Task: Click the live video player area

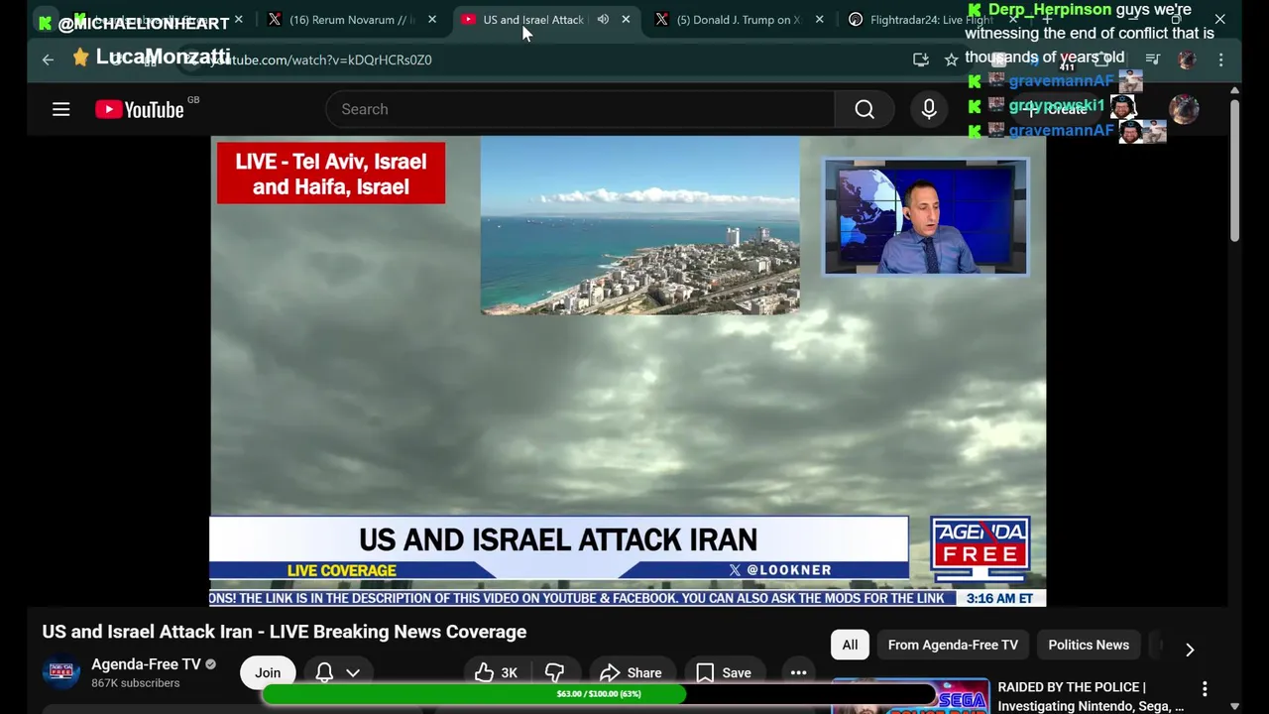Action: click(x=628, y=371)
